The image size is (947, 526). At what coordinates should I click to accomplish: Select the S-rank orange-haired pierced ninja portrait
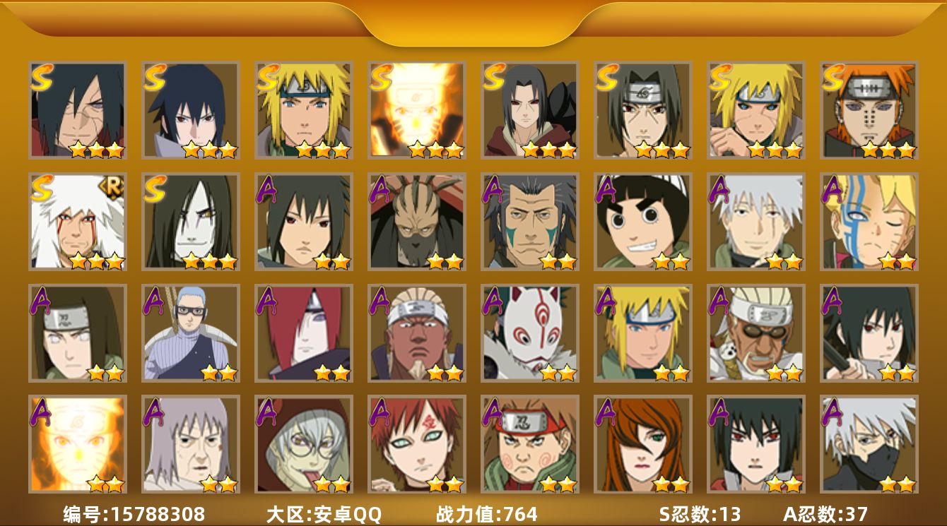(x=869, y=110)
